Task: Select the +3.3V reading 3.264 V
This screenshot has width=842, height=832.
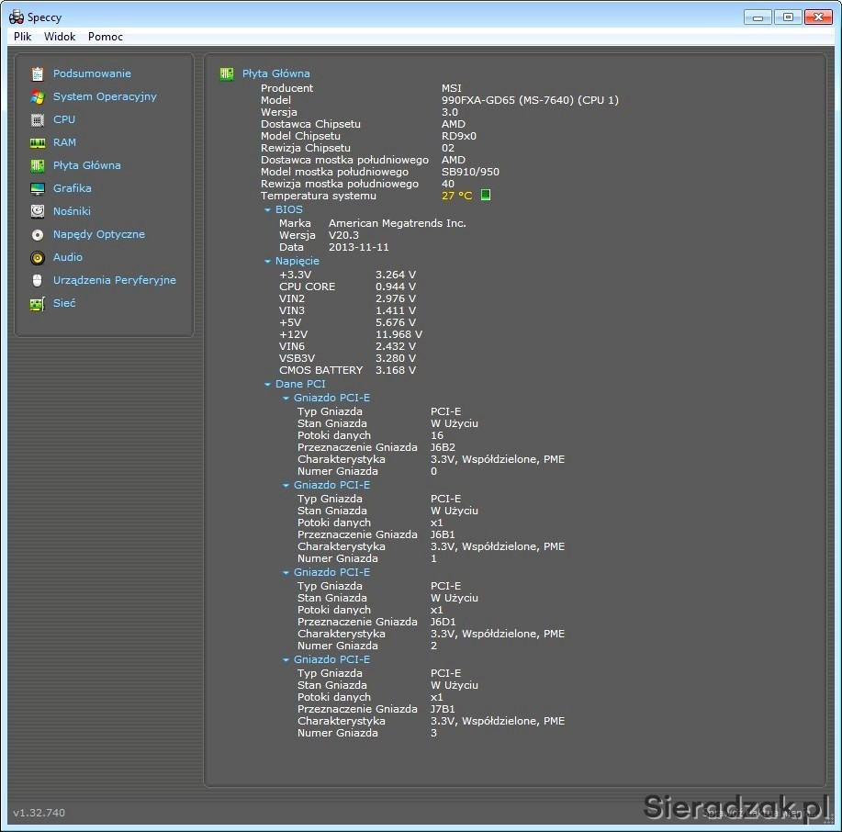Action: pos(396,275)
